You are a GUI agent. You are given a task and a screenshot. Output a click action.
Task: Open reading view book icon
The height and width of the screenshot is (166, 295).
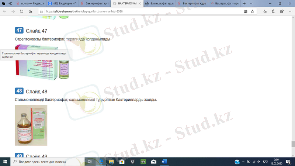[245, 11]
